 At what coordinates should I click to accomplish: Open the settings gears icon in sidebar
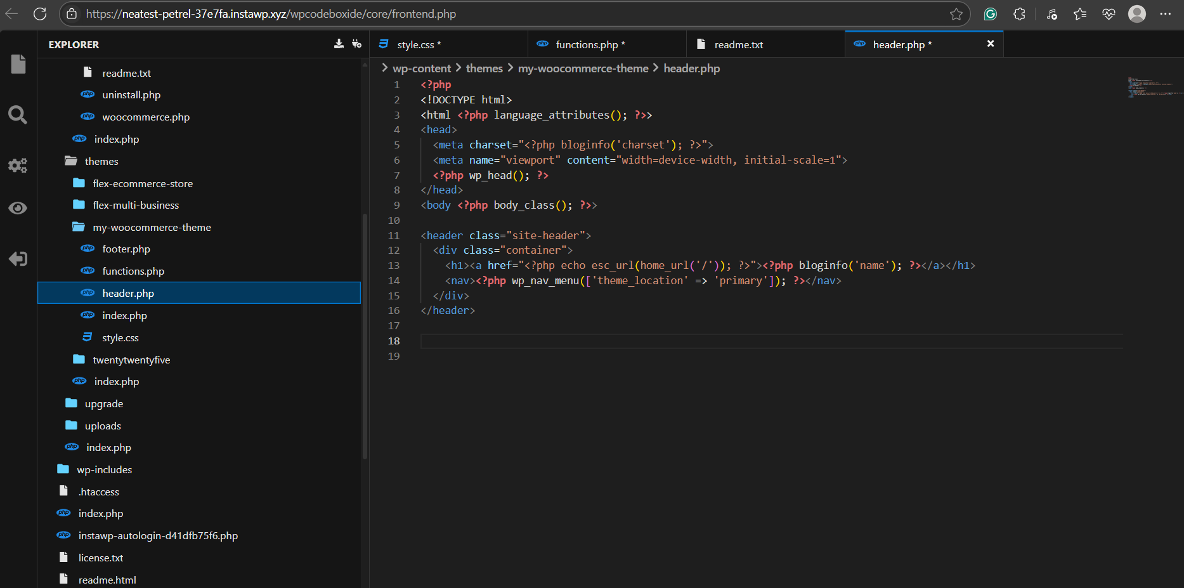pos(18,166)
